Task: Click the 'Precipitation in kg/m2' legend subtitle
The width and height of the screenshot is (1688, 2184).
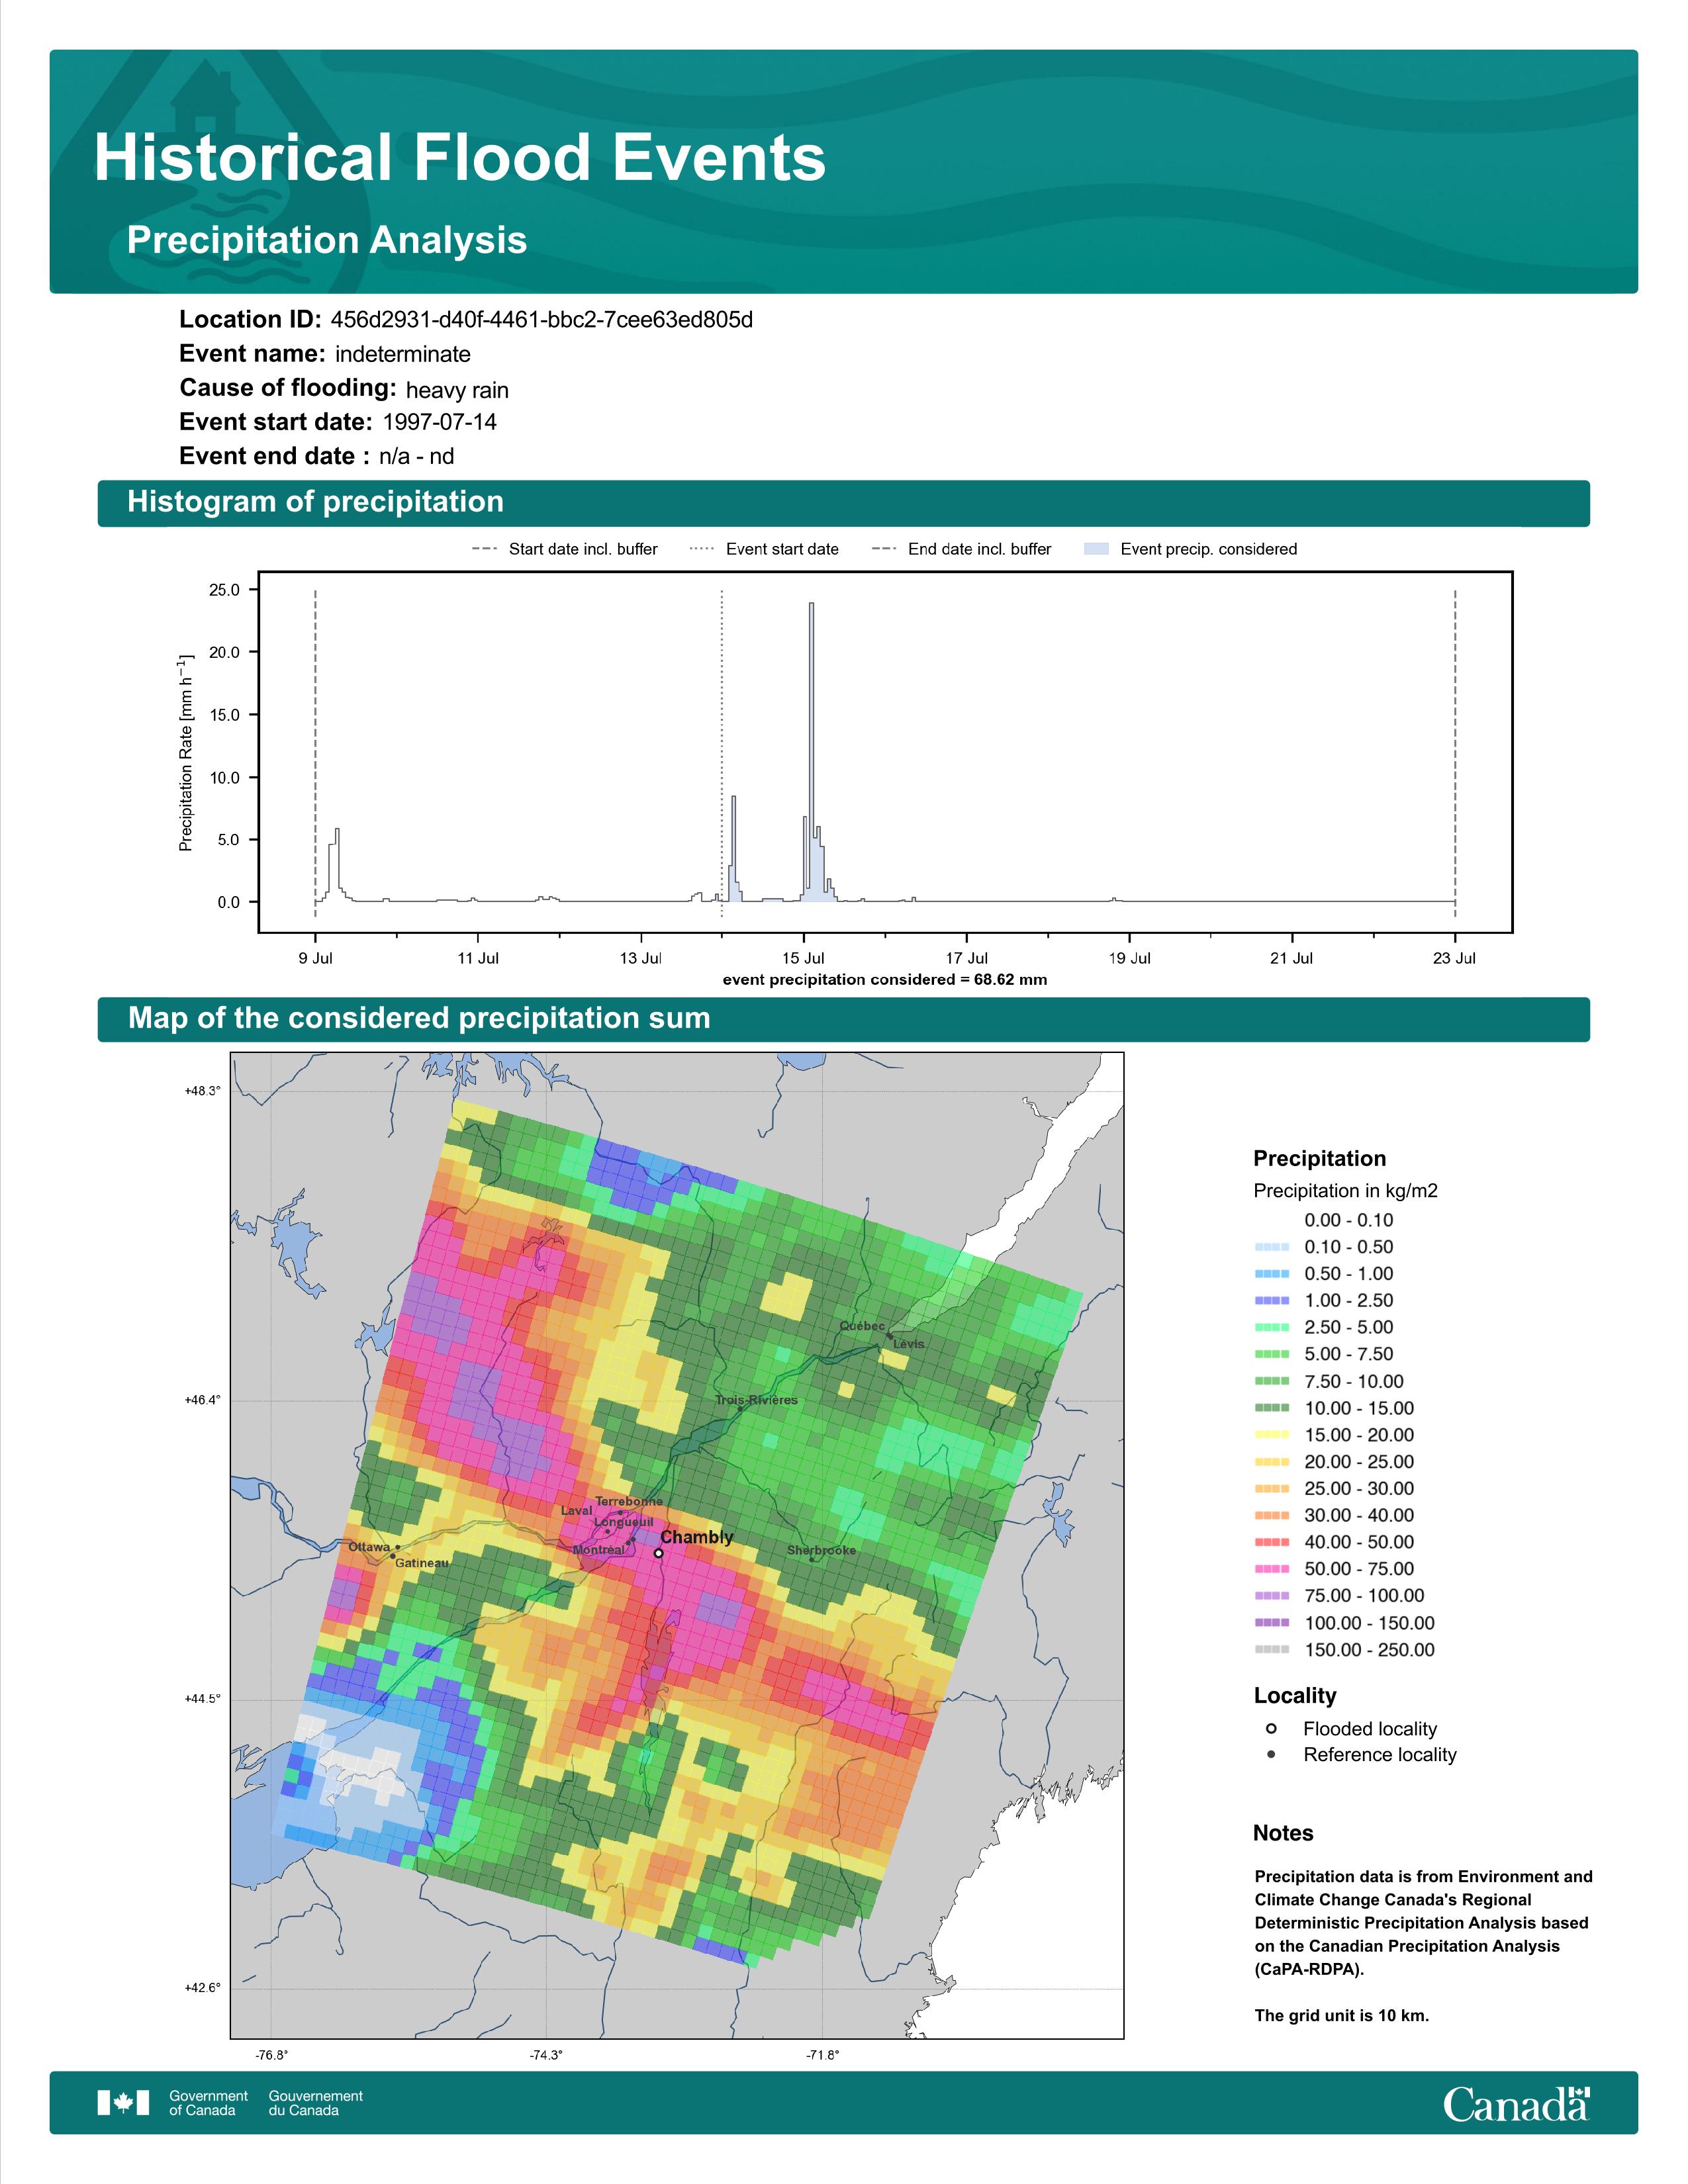Action: 1345,1191
